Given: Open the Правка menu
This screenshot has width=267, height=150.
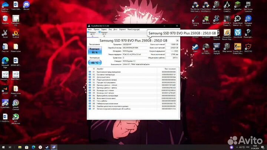Looking at the screenshot, I should [96, 29].
